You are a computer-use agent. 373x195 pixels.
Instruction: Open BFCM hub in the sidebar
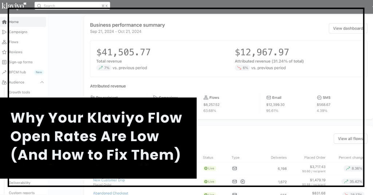(17, 72)
